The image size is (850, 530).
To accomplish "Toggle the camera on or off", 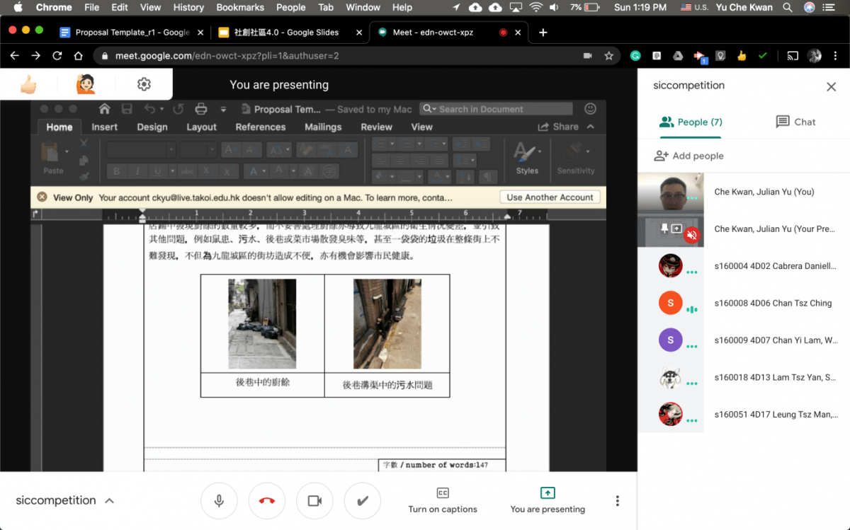I will [x=314, y=501].
